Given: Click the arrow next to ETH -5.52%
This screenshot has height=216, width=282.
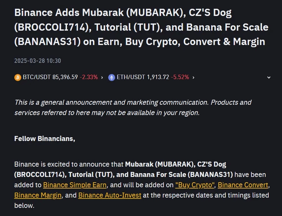Looking at the screenshot, I should [x=193, y=78].
